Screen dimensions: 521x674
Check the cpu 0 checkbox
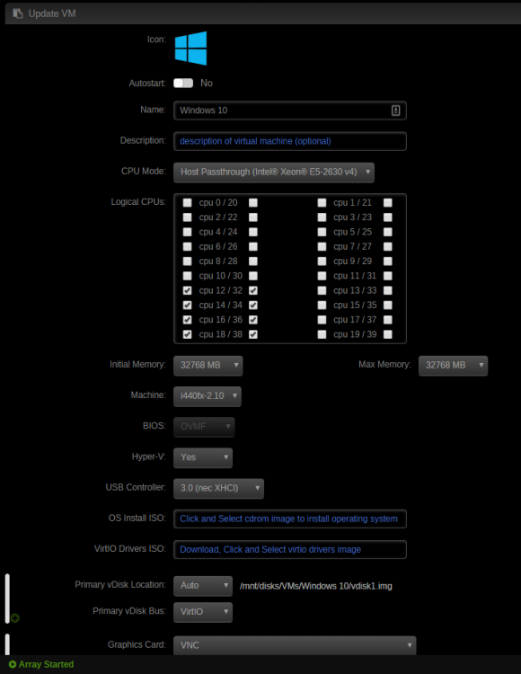click(x=187, y=202)
